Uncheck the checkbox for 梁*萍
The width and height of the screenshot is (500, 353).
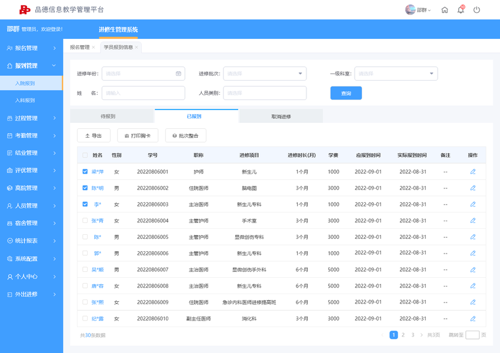point(85,172)
